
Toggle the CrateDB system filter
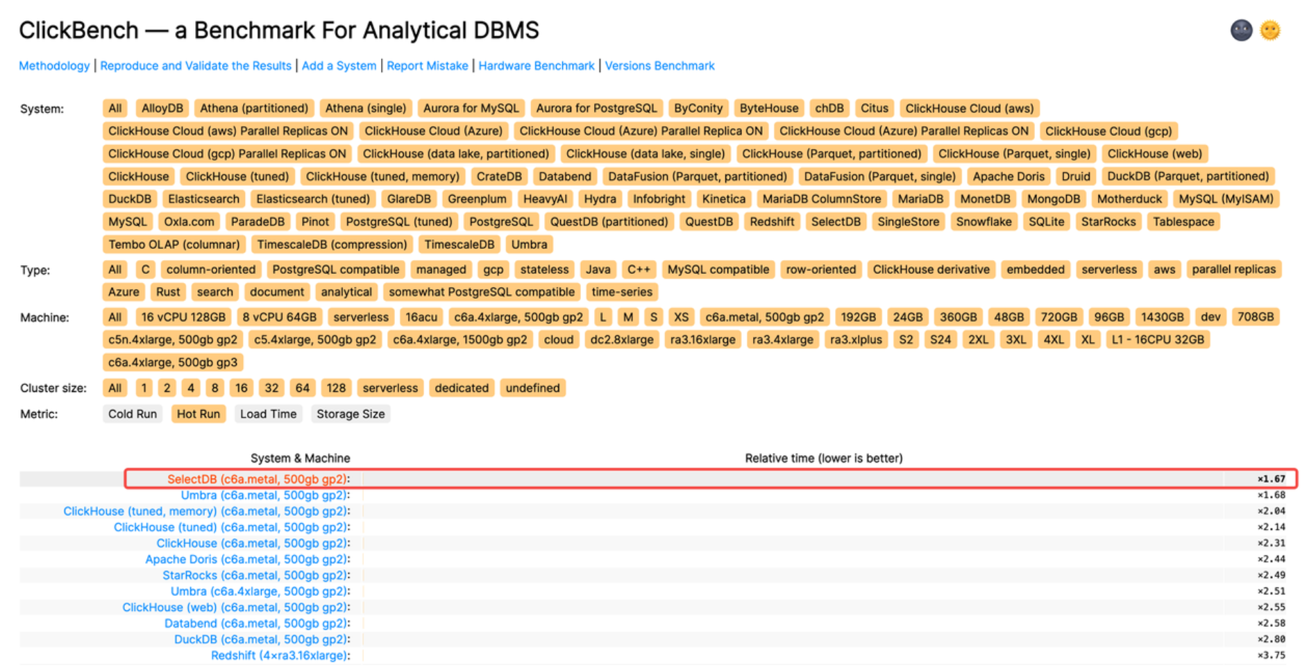coord(499,177)
